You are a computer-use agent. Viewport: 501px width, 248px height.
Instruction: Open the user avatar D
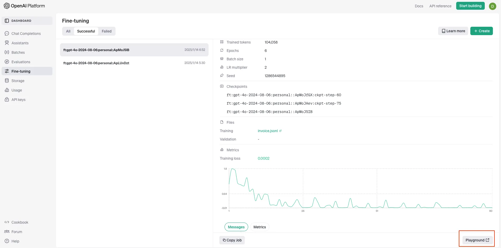(x=493, y=6)
